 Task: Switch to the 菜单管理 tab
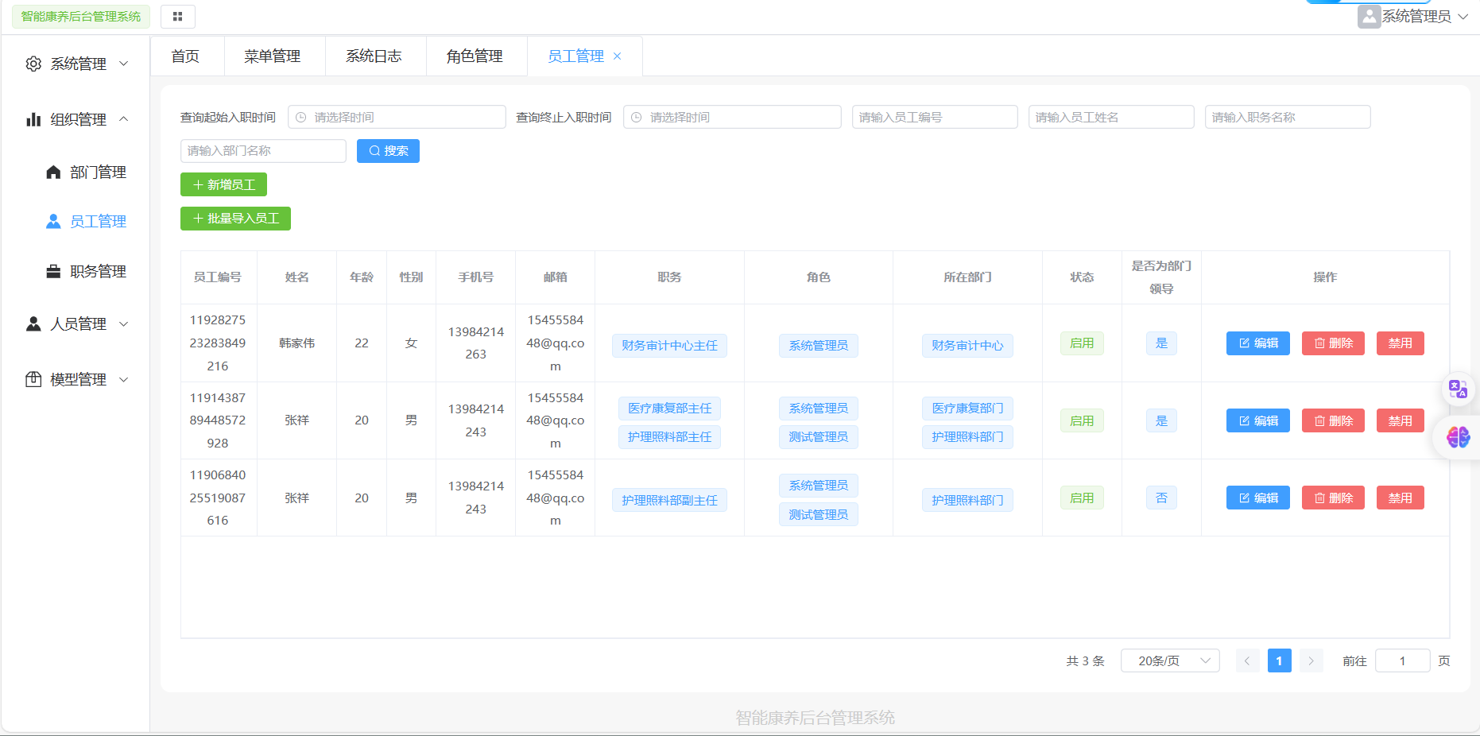coord(273,56)
